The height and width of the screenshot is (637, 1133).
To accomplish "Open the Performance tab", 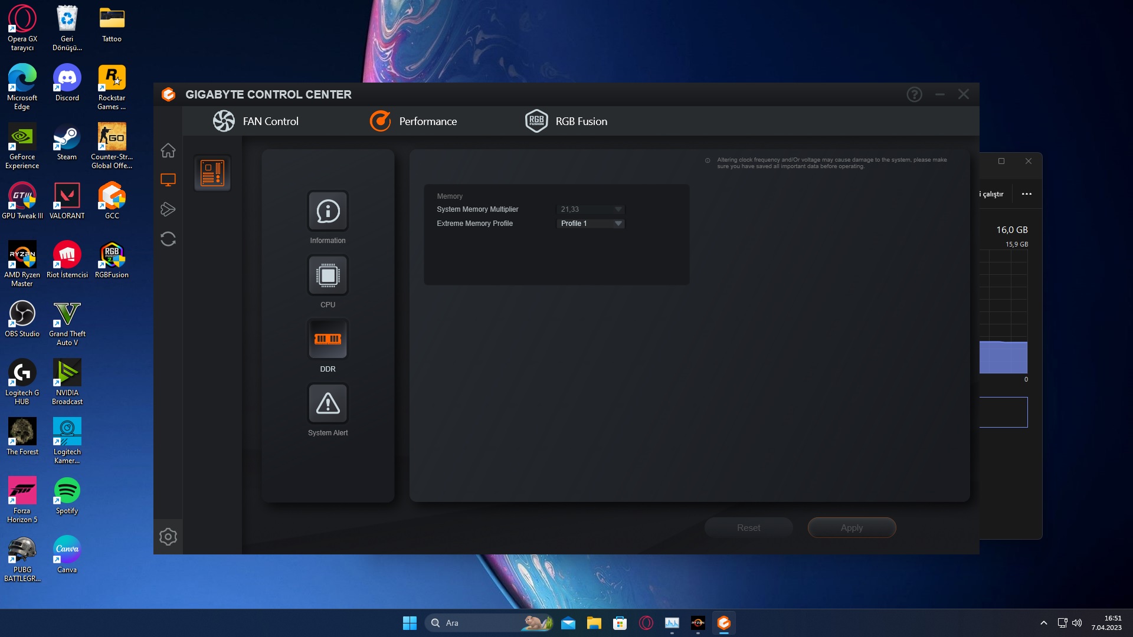I will click(x=413, y=122).
